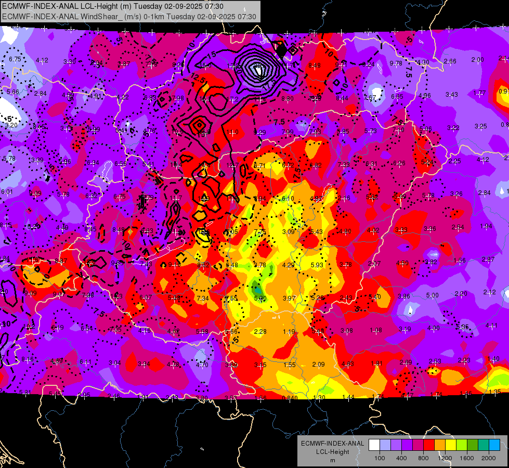Click the wind shear value 2.20

461,294
